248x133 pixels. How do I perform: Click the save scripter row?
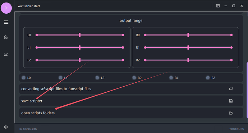click(x=131, y=101)
